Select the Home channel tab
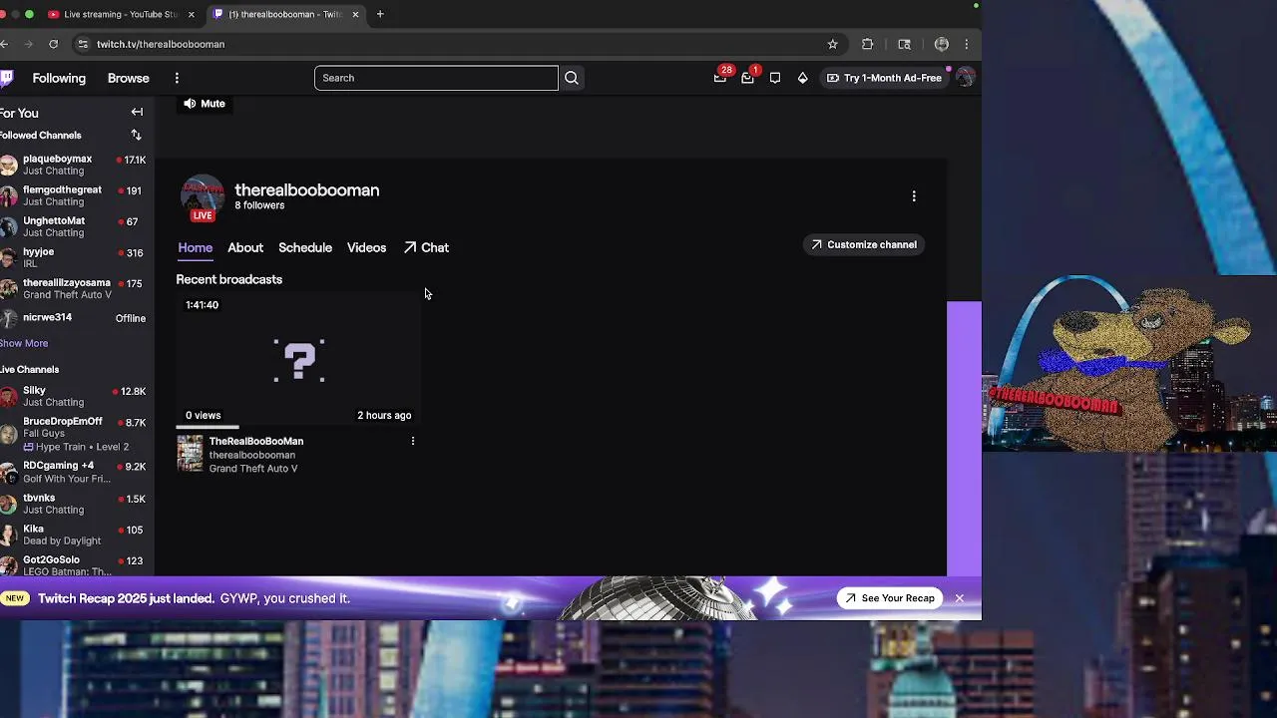Image resolution: width=1277 pixels, height=718 pixels. pos(196,247)
